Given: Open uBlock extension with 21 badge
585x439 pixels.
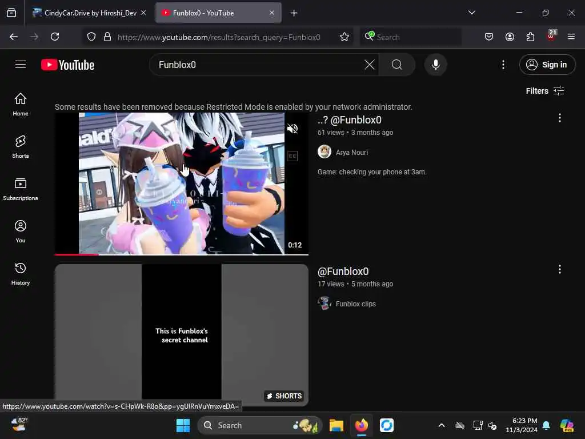Looking at the screenshot, I should click(x=551, y=36).
